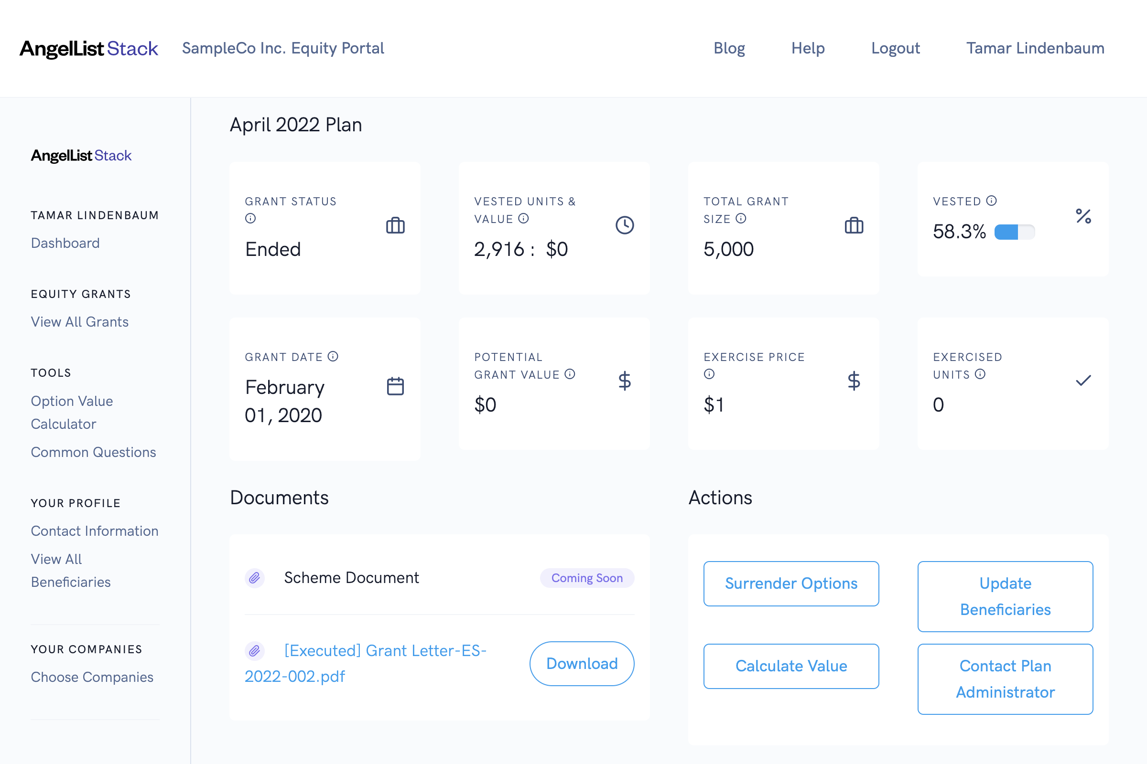Click the April 2022 Plan heading
Viewport: 1147px width, 764px height.
pyautogui.click(x=295, y=125)
